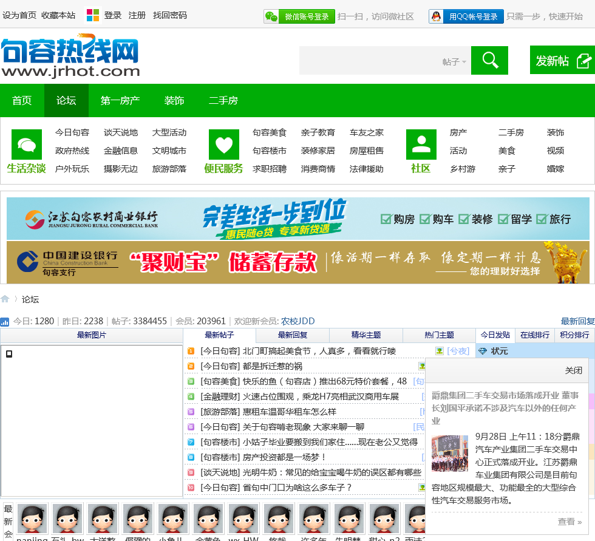The height and width of the screenshot is (541, 595).
Task: Click the 微信帐号登录 button
Action: 299,16
